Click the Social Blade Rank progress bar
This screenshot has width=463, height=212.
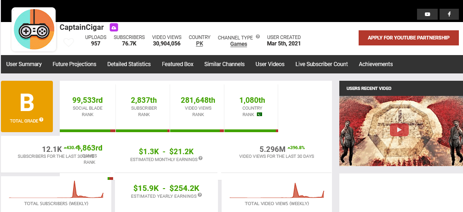coord(87,131)
